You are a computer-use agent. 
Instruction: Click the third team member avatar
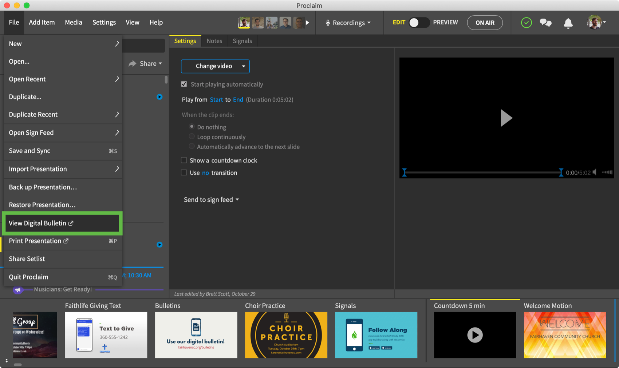point(272,23)
